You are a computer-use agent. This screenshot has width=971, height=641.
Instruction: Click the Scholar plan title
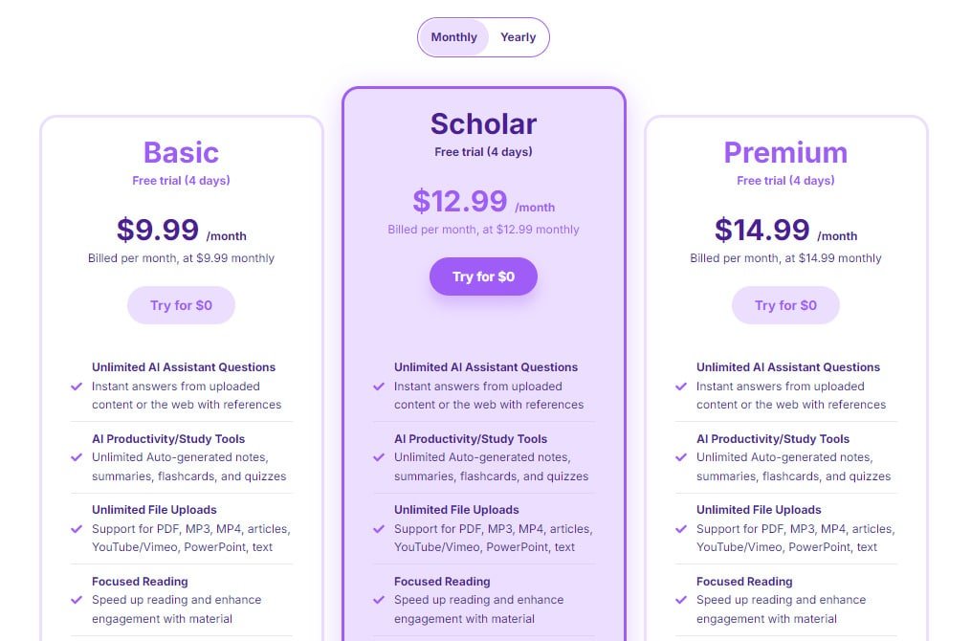pyautogui.click(x=483, y=123)
